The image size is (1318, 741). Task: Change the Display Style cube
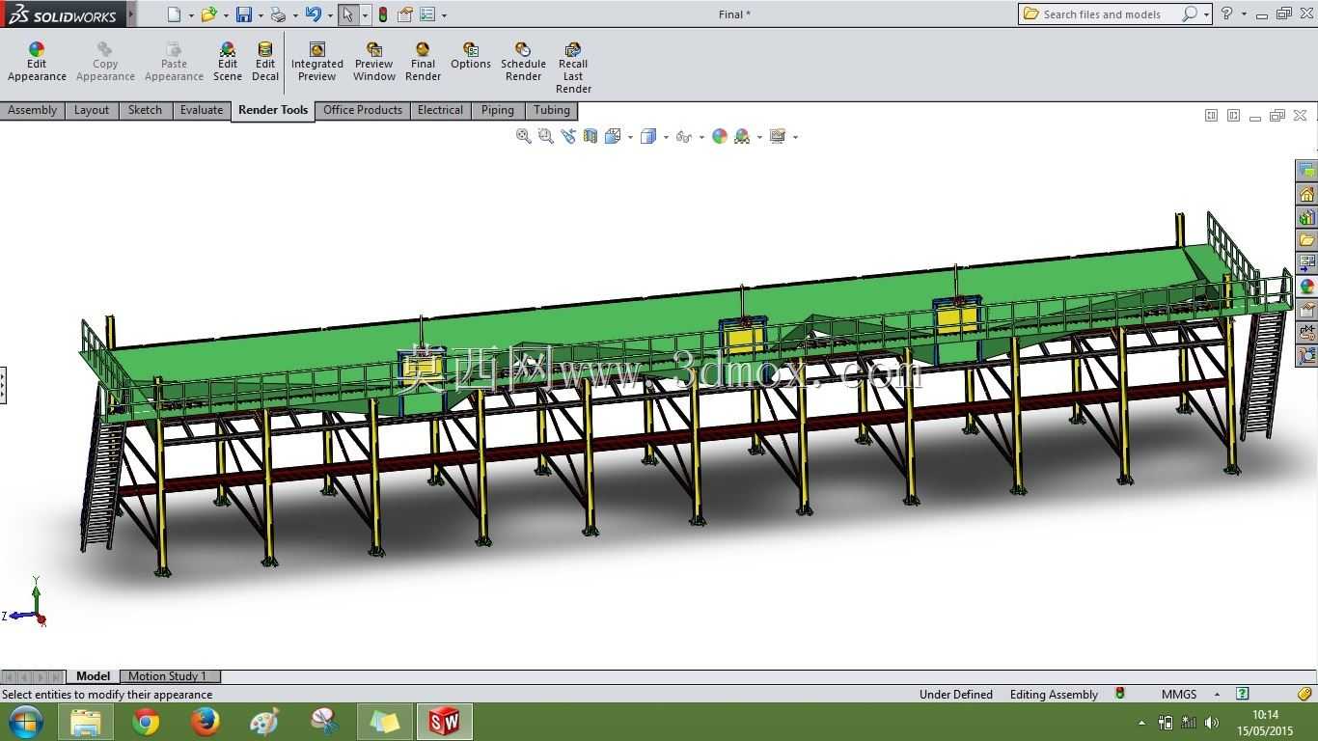(648, 137)
